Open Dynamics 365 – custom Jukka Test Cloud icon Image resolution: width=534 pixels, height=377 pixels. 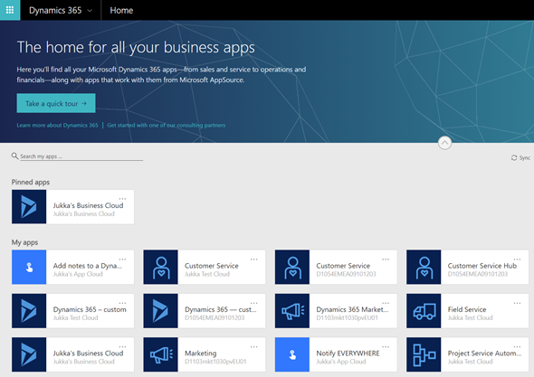pos(29,311)
